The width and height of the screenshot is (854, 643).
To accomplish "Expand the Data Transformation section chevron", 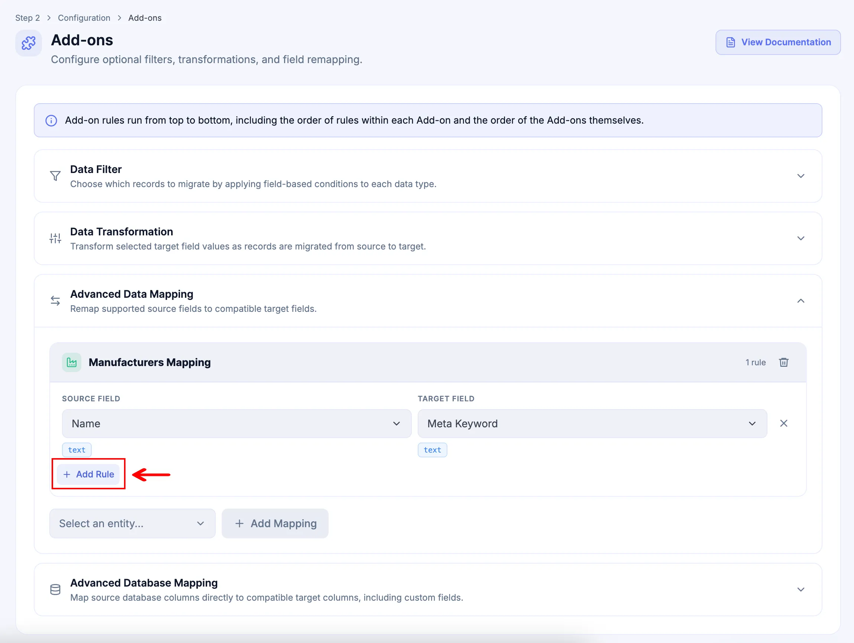I will pyautogui.click(x=801, y=238).
